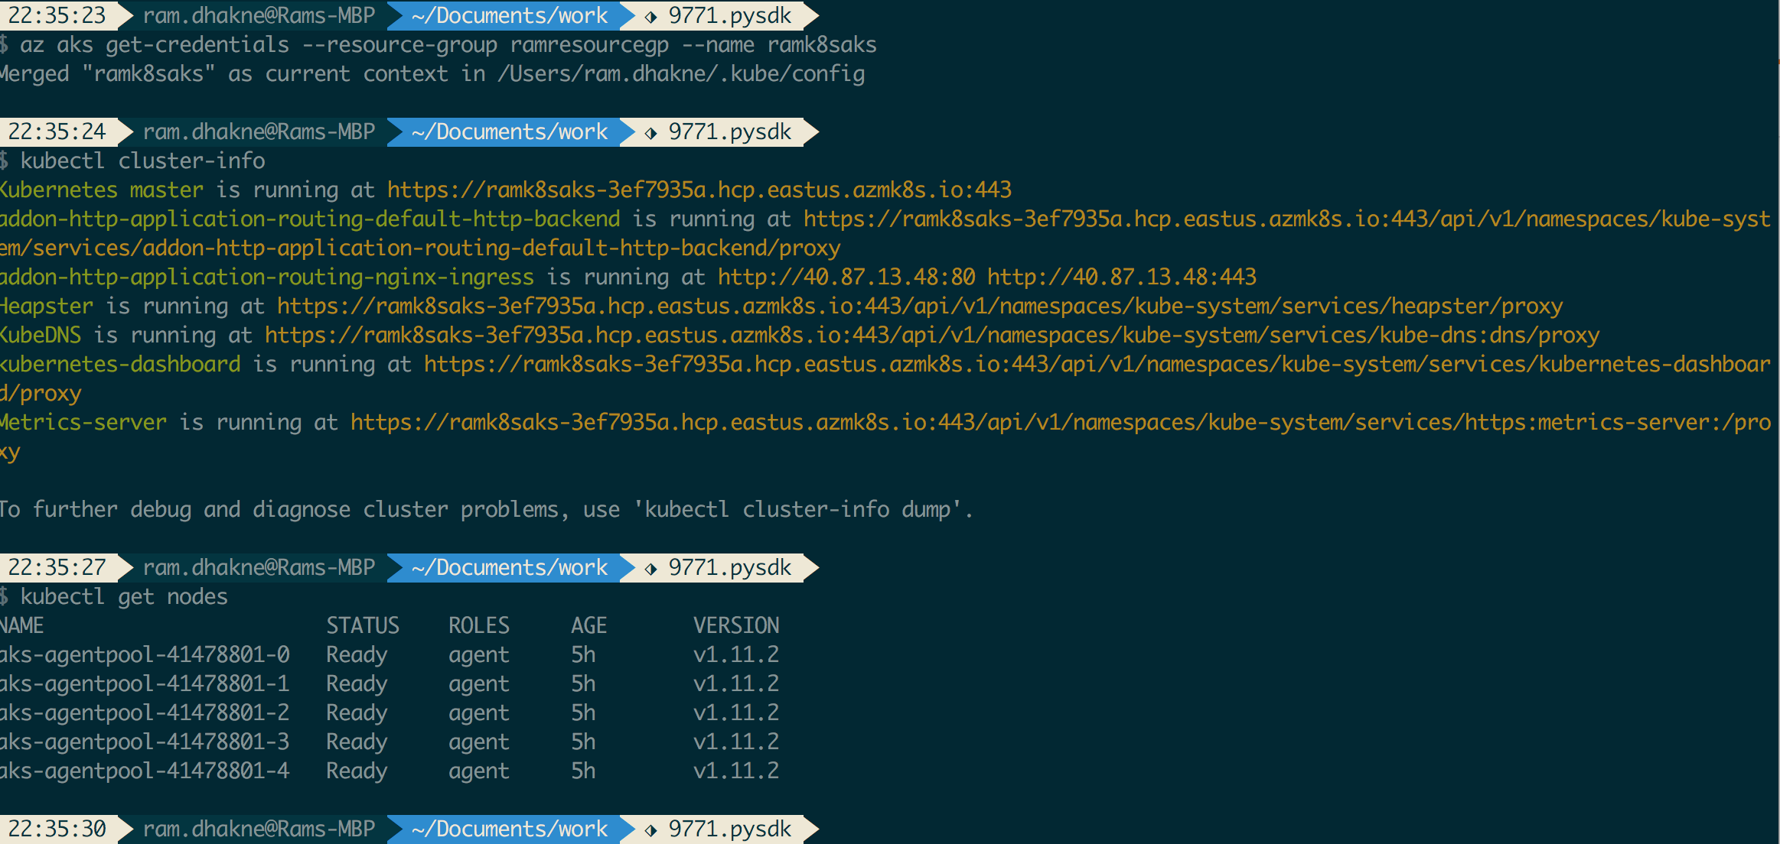
Task: Click the AGE column header
Action: [x=589, y=625]
